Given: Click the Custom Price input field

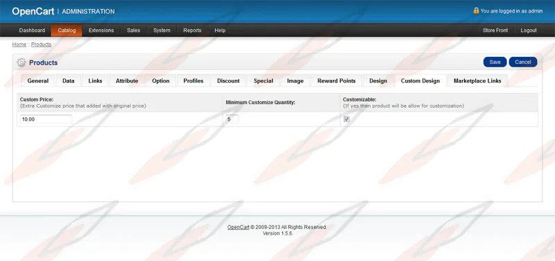Looking at the screenshot, I should (x=46, y=119).
